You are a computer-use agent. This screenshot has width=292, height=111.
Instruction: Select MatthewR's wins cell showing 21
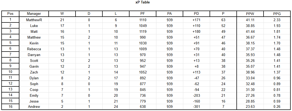(62, 20)
